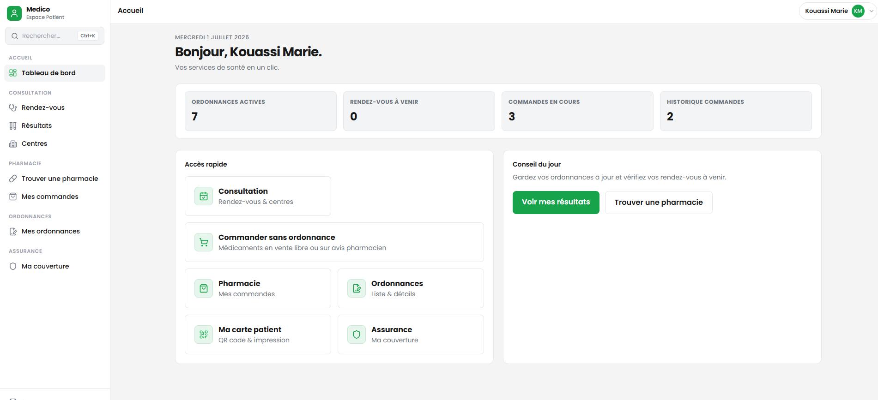878x400 pixels.
Task: Go to Rendez-vous in sidebar
Action: 55,107
